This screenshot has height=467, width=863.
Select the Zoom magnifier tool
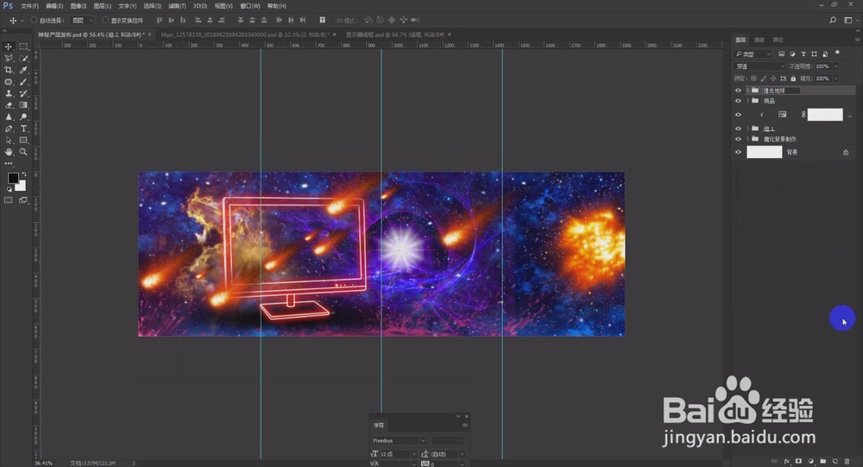23,152
